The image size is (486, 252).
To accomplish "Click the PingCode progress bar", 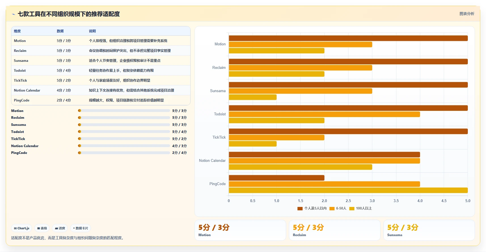I will [x=124, y=153].
